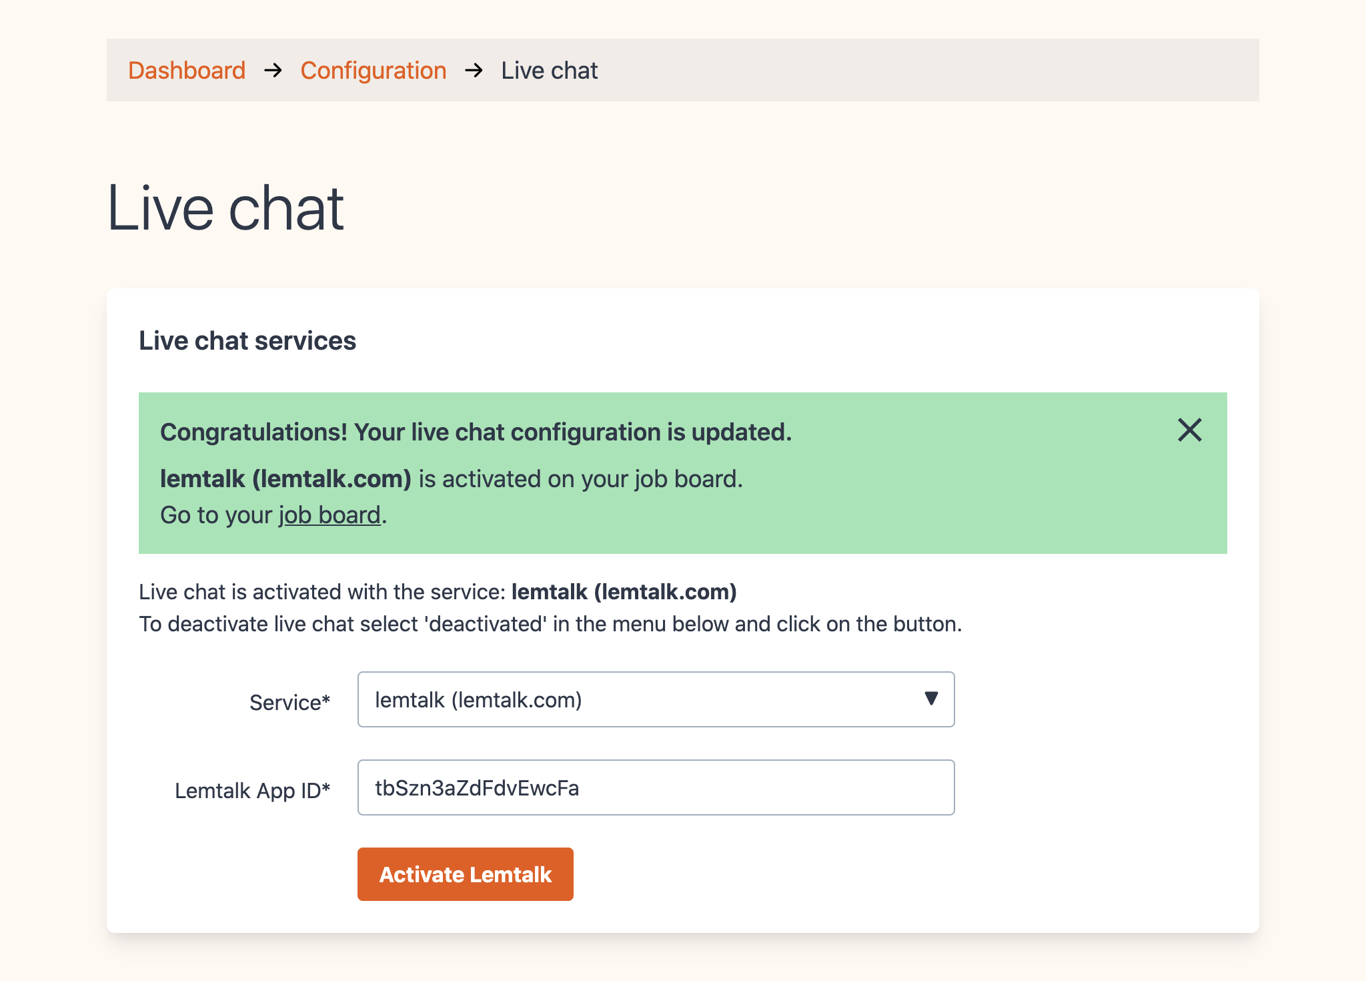Open the job board link in the alert

point(329,515)
